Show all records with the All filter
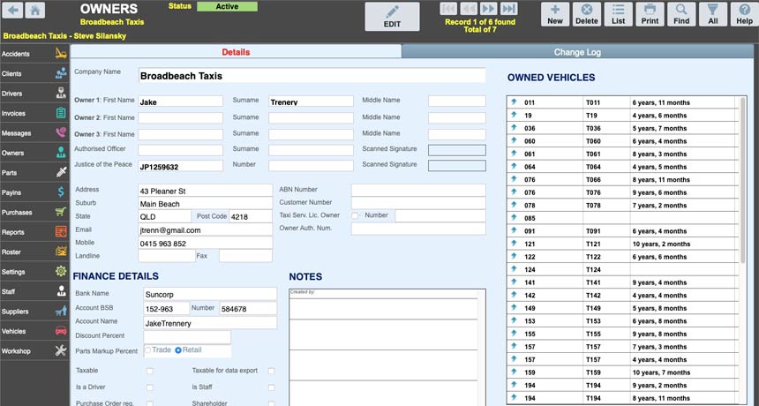Image resolution: width=759 pixels, height=406 pixels. 712,14
